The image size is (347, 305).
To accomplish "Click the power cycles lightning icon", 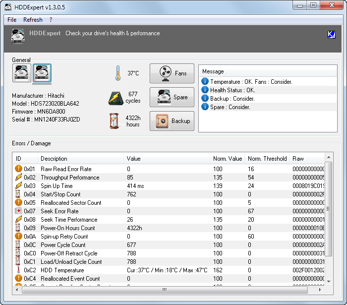I will click(x=116, y=98).
